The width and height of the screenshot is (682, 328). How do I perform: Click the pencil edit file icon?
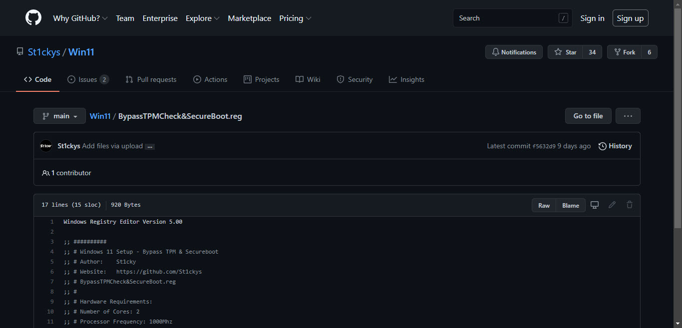(612, 205)
